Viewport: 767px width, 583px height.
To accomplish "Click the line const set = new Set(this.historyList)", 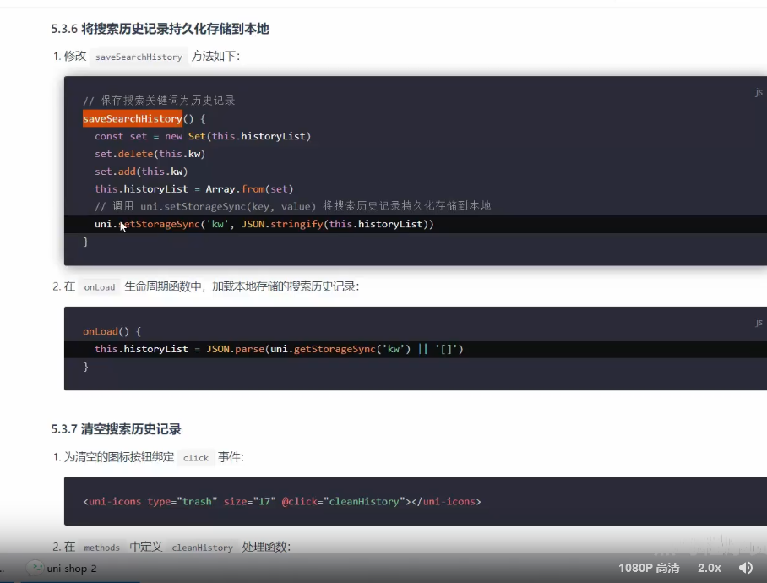I will click(203, 136).
